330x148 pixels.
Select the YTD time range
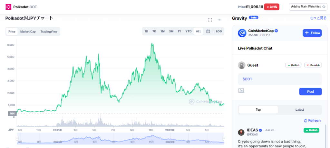(188, 31)
